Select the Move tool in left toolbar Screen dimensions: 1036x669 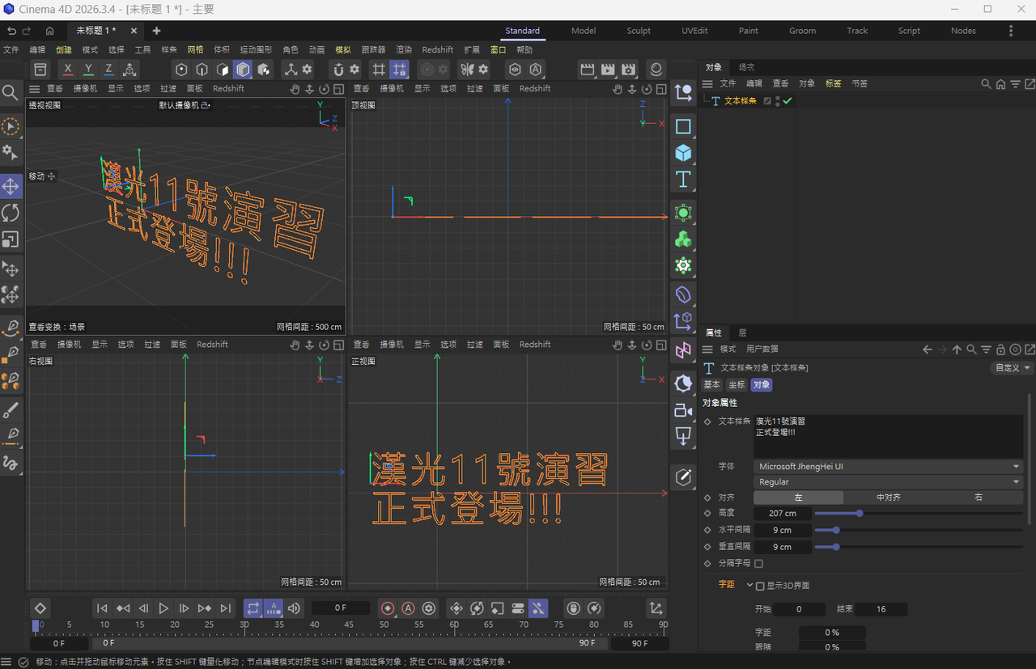pos(11,186)
